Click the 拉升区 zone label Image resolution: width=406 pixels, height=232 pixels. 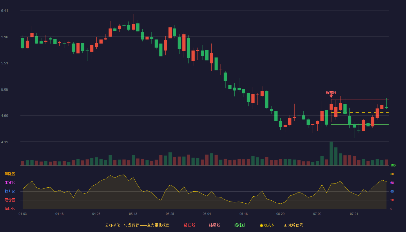tap(10, 191)
